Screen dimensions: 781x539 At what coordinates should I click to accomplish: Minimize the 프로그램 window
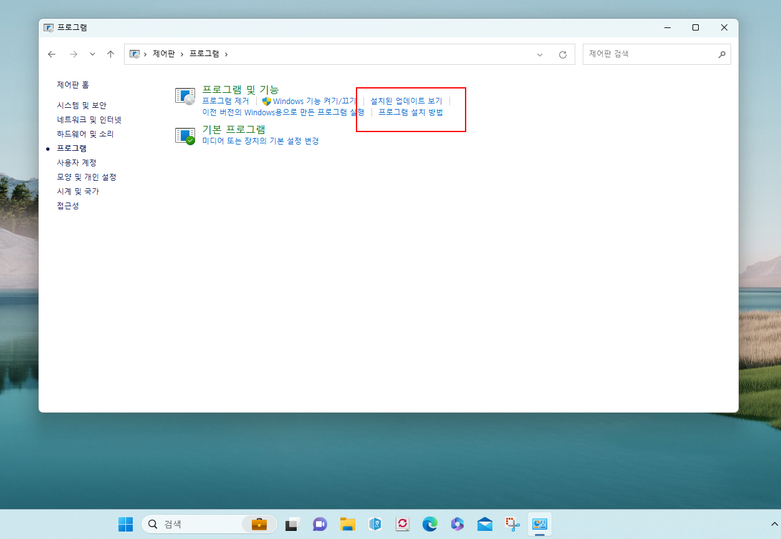pyautogui.click(x=667, y=27)
